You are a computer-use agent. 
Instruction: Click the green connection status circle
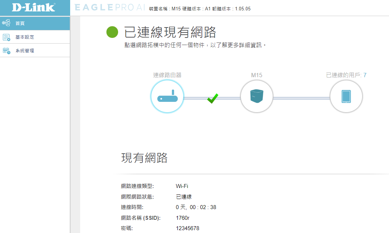pos(112,32)
